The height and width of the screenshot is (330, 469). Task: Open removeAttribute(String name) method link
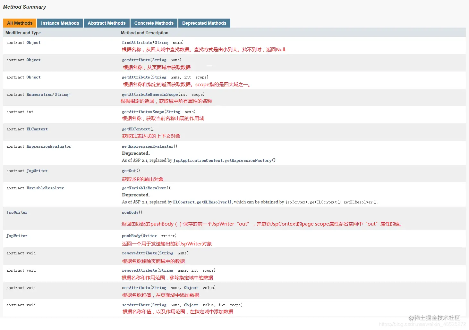coord(140,253)
